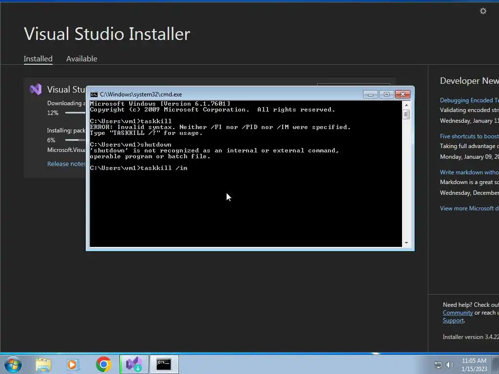Open the Windows Start orb

coord(13,364)
